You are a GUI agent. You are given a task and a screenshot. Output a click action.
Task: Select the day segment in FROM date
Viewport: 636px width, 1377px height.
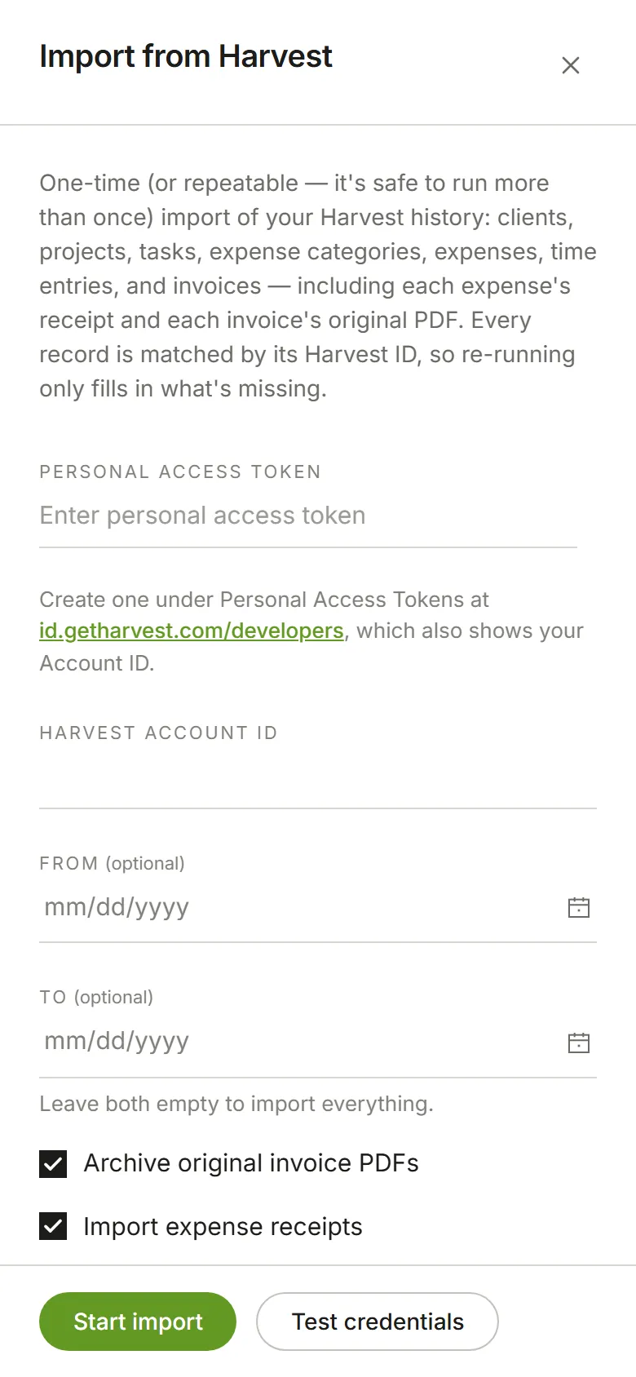click(x=110, y=907)
